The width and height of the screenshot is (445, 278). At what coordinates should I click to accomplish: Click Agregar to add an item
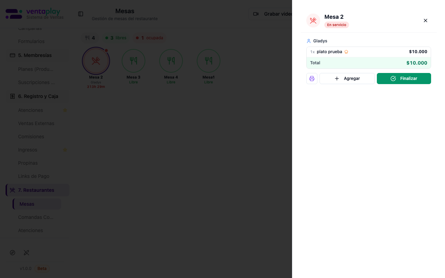[347, 79]
